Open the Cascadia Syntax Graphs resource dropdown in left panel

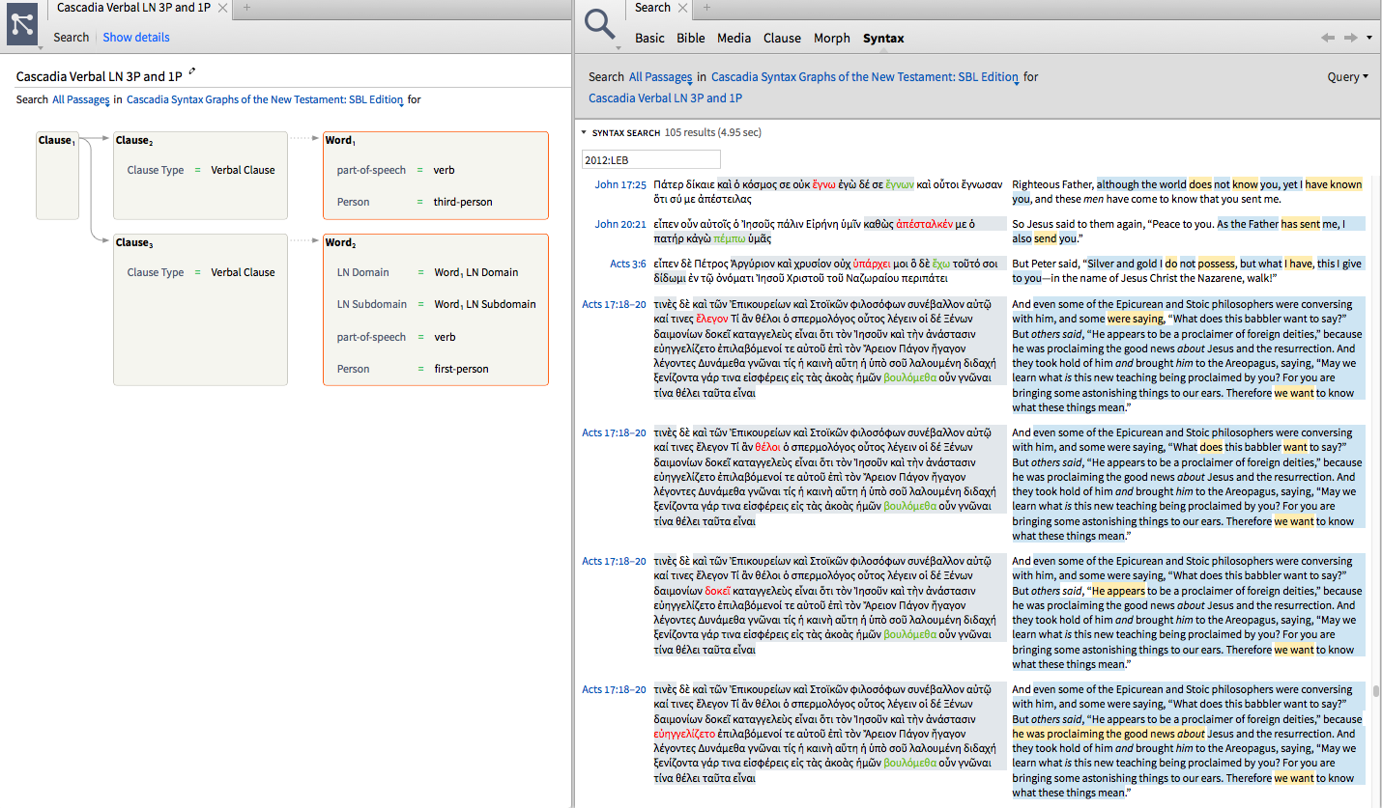266,99
